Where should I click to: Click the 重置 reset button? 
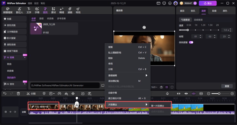pos(227,86)
